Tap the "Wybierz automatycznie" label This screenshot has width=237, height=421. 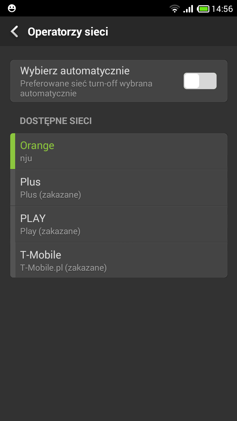tap(75, 71)
